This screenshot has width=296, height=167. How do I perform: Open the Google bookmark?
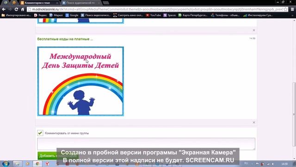point(72,15)
